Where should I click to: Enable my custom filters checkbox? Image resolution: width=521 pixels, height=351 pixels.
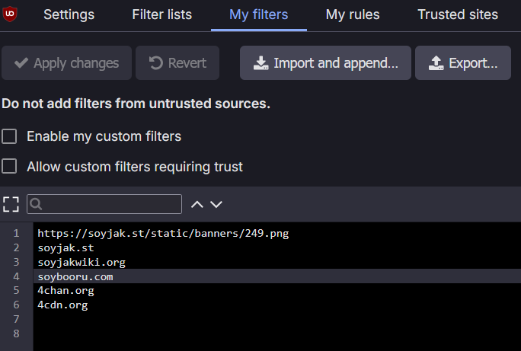point(9,136)
